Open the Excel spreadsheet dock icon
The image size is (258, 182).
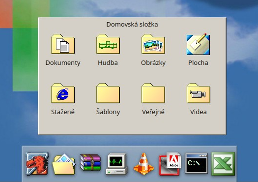tap(223, 163)
